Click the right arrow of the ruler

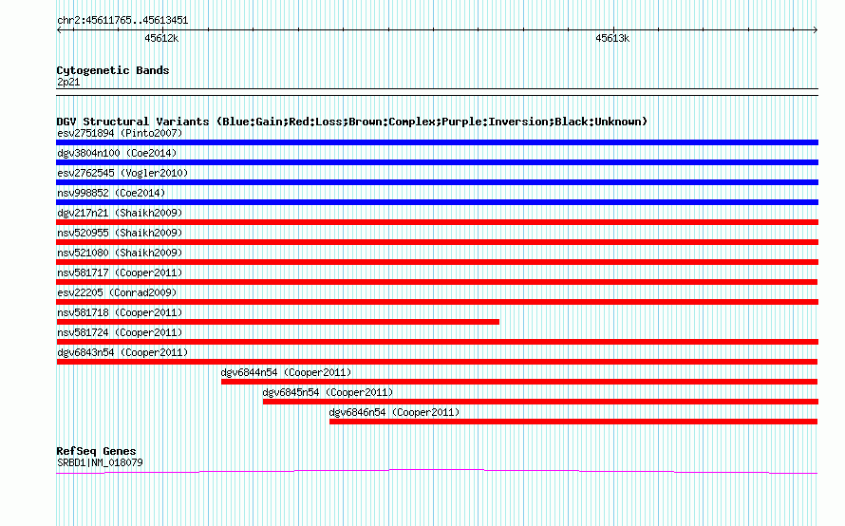pyautogui.click(x=816, y=30)
